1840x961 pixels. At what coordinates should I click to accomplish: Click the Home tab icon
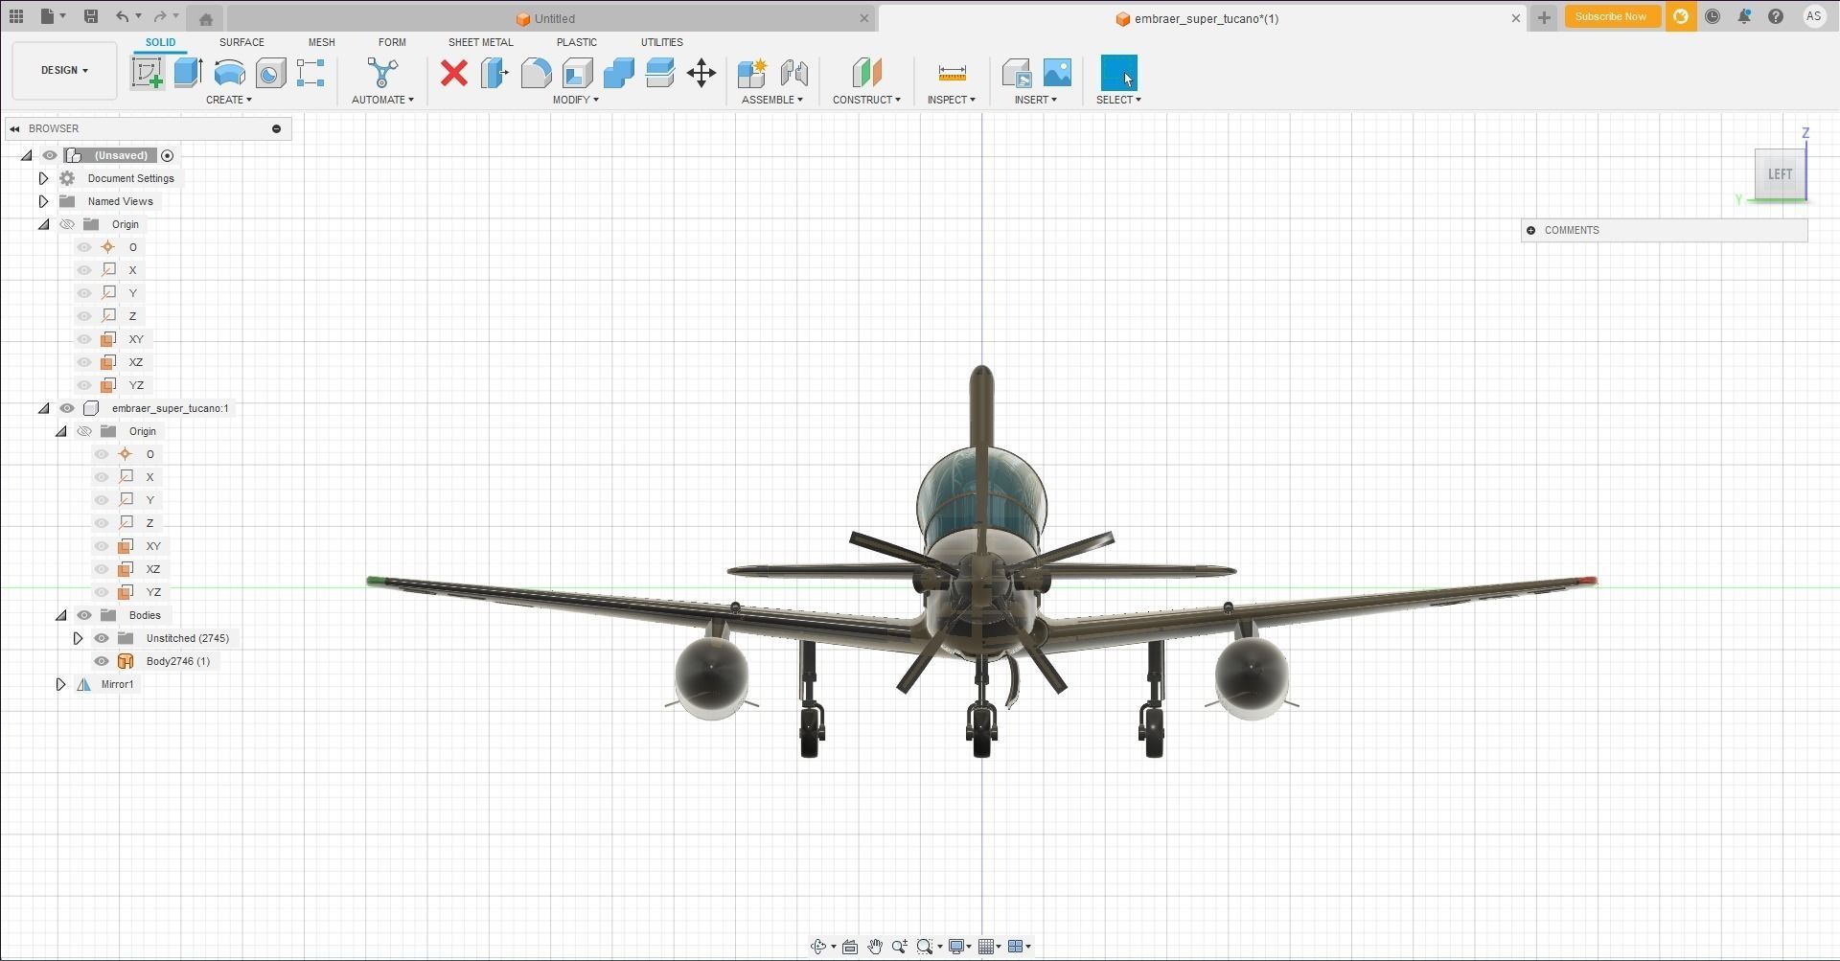[x=205, y=18]
